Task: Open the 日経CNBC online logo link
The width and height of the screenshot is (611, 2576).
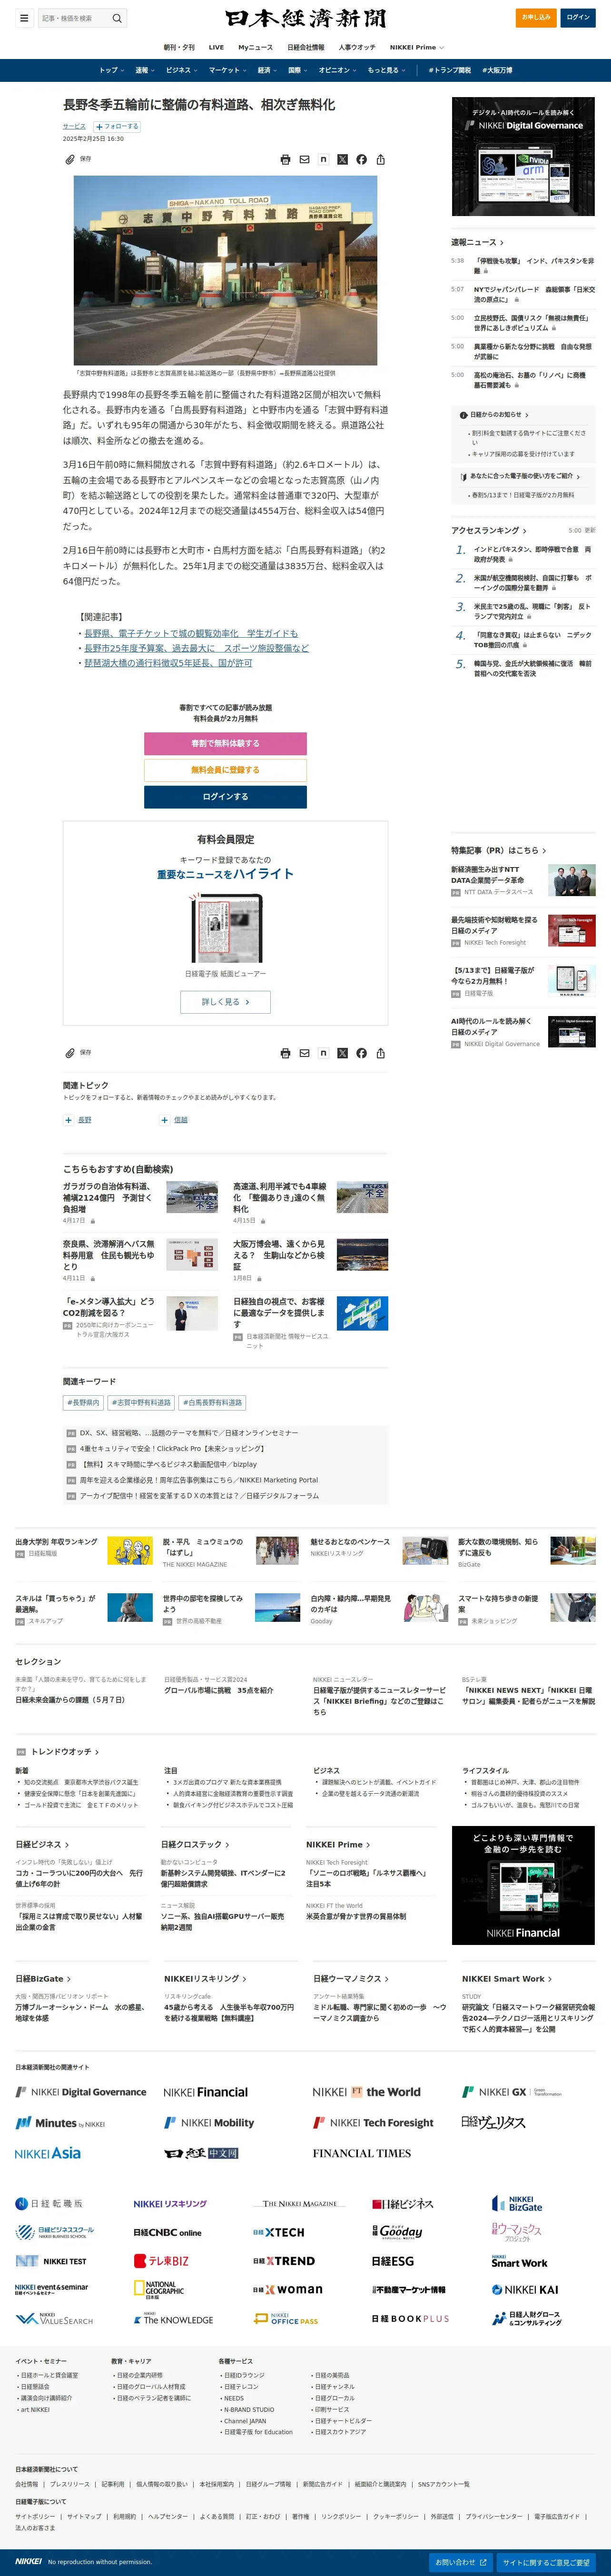Action: (167, 2232)
